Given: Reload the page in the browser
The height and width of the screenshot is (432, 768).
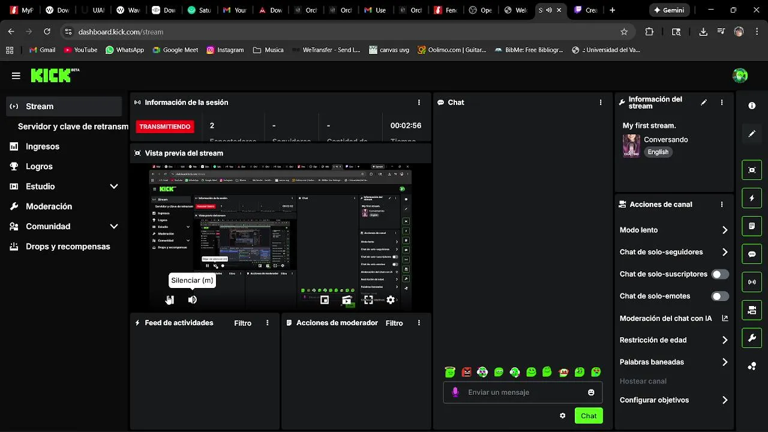Looking at the screenshot, I should click(x=47, y=32).
